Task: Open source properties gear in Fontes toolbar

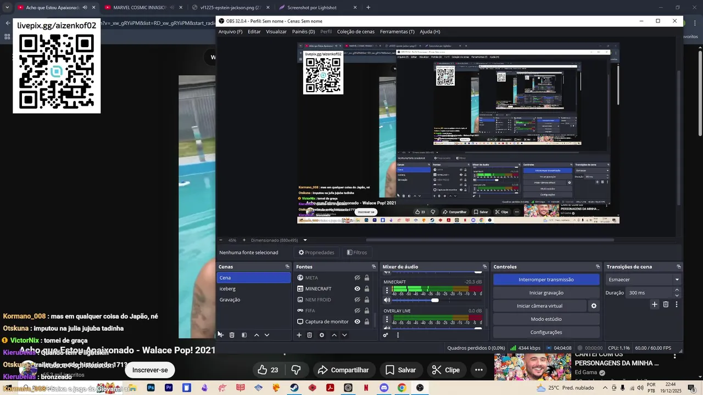Action: pyautogui.click(x=322, y=335)
